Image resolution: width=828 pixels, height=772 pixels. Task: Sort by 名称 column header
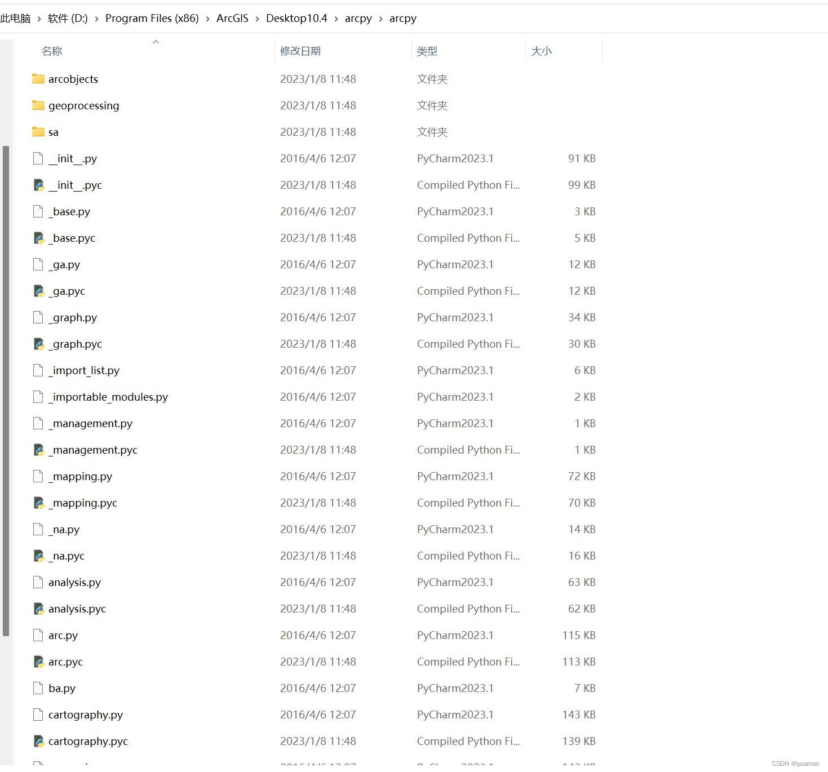tap(52, 51)
